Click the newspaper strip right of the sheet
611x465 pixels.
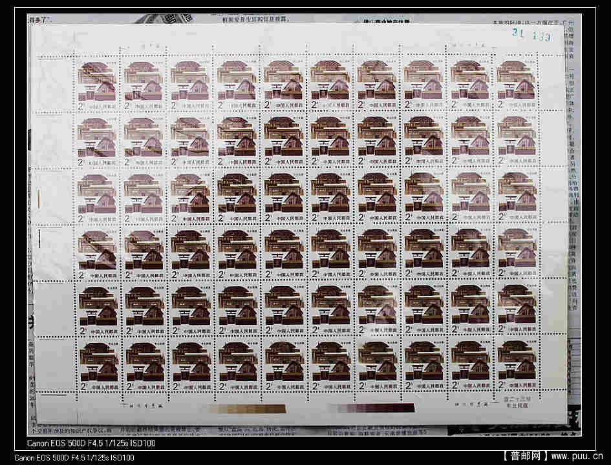click(x=572, y=194)
